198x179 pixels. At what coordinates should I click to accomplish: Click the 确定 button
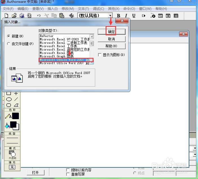(112, 32)
